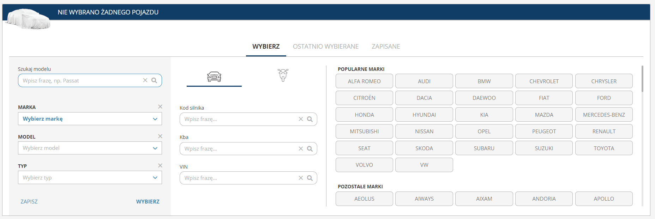This screenshot has height=219, width=655.
Task: Select AIXAM under Pozostałe marki
Action: coord(484,199)
